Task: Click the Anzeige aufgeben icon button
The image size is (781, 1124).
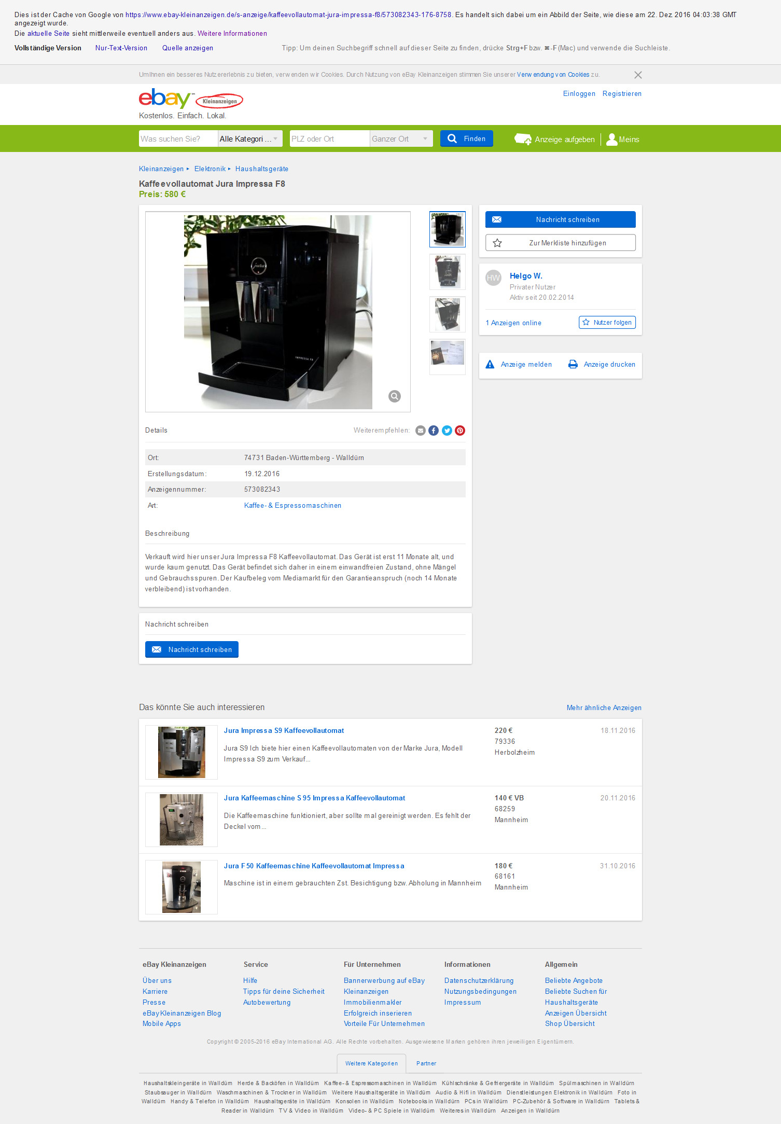Action: (x=523, y=139)
